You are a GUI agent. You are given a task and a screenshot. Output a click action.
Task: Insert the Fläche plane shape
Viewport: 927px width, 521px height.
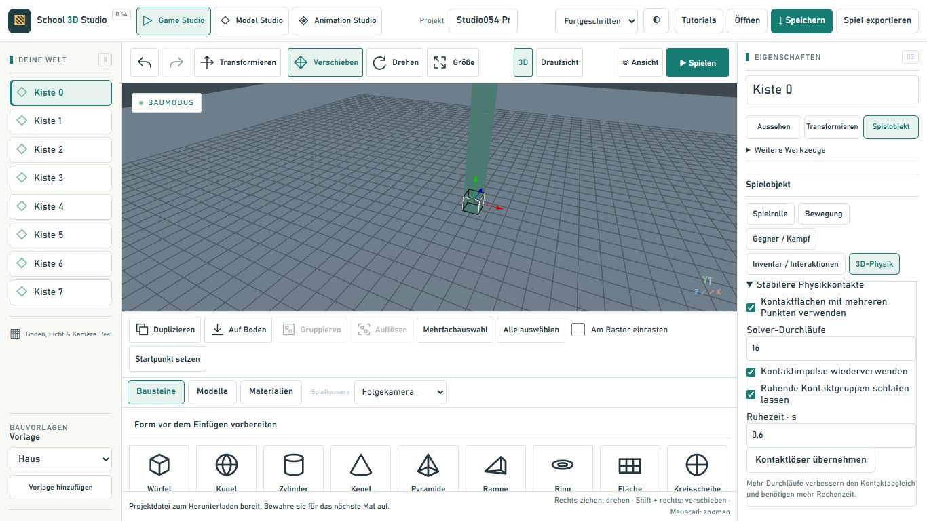(x=630, y=468)
